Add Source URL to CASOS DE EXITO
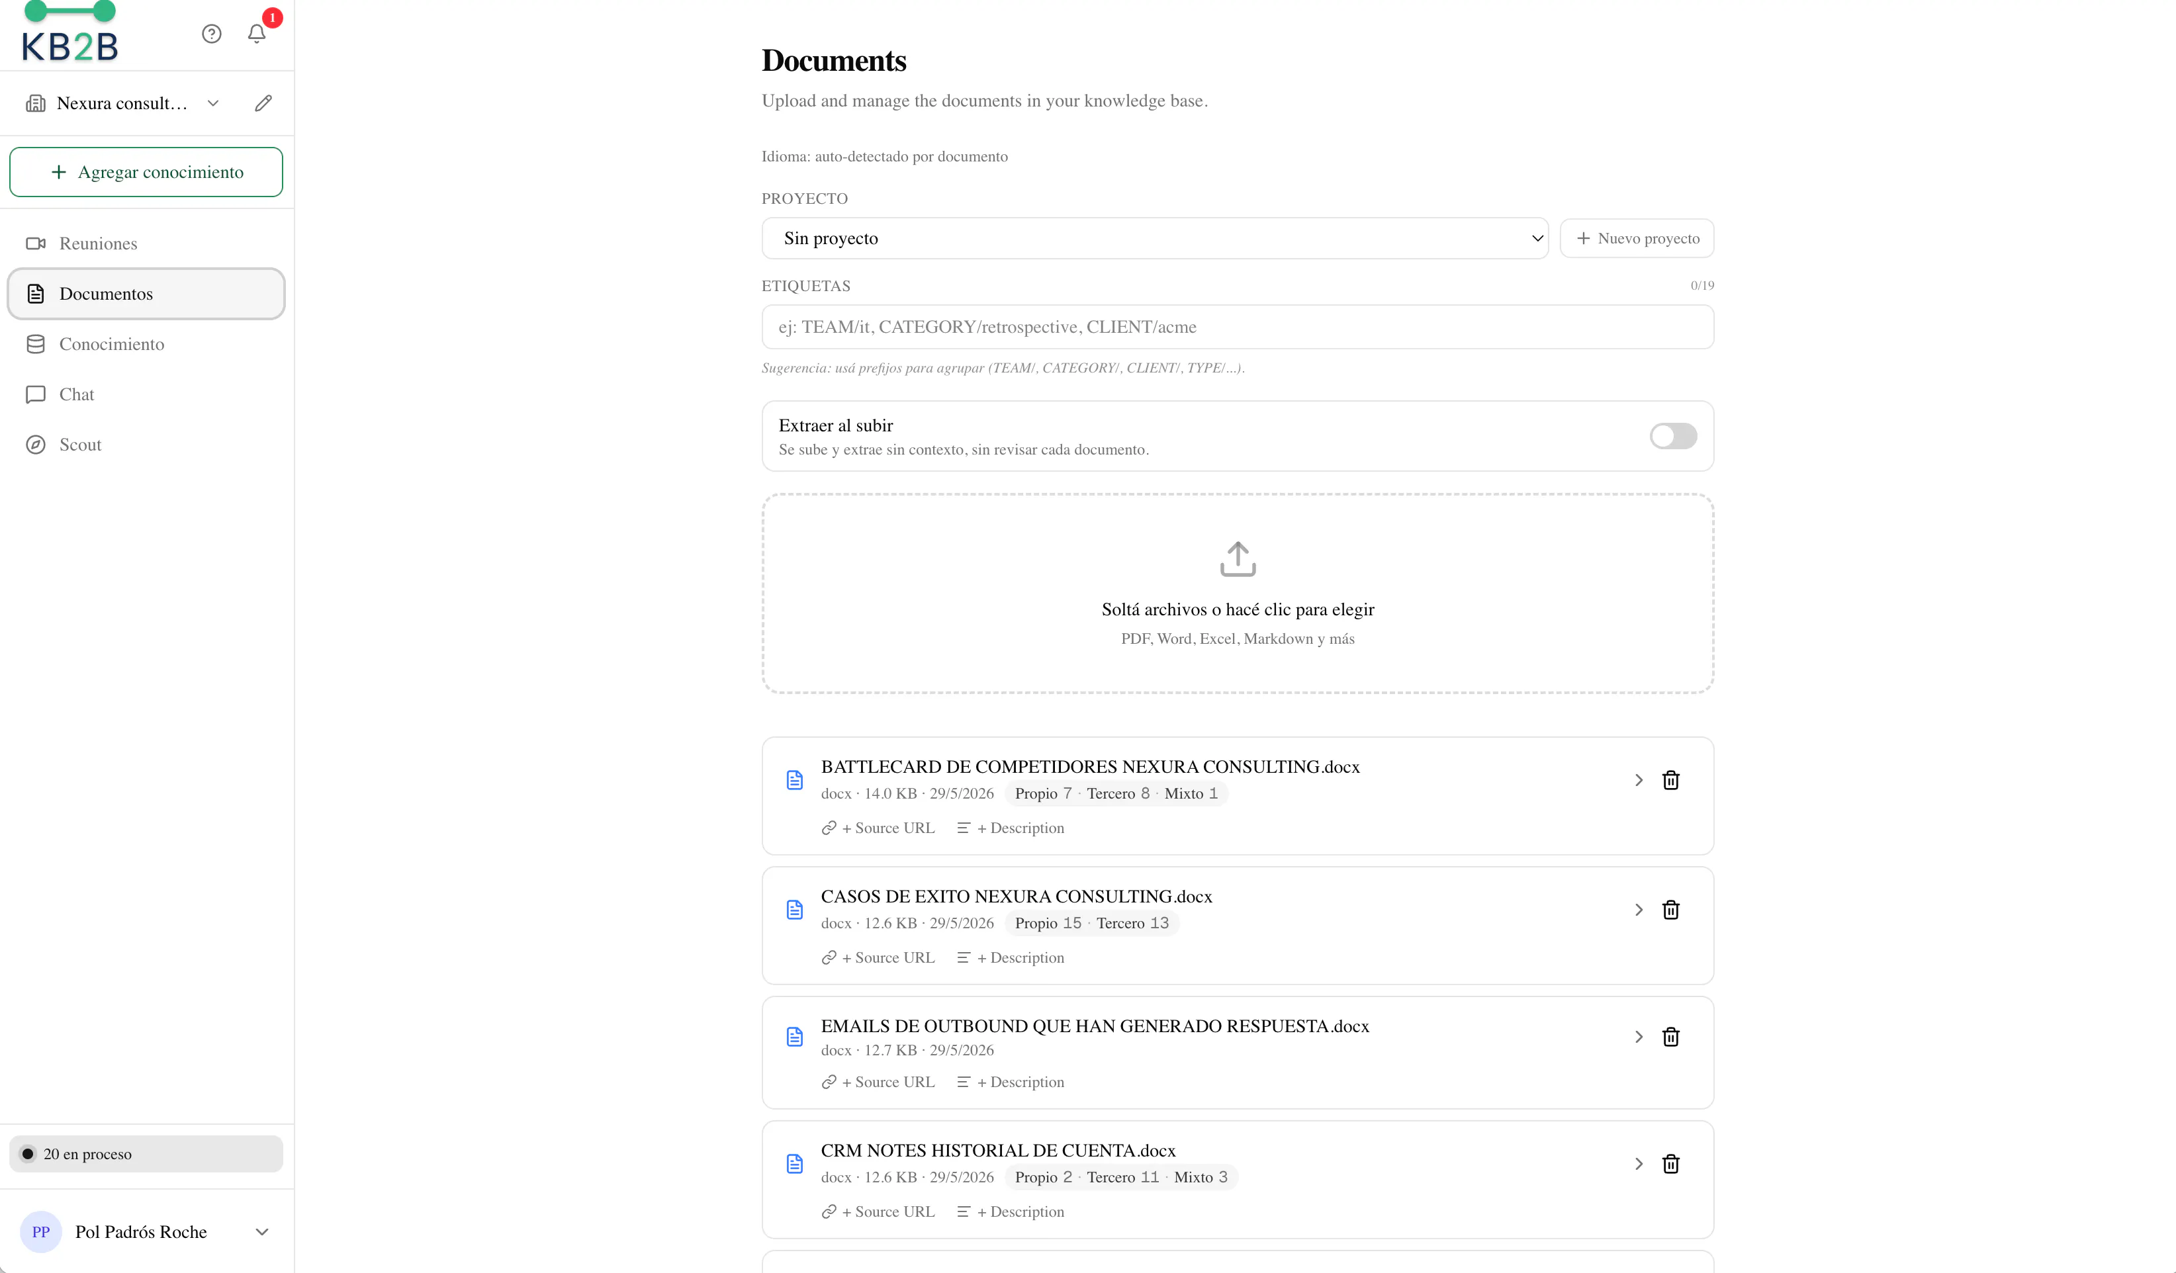Image resolution: width=2176 pixels, height=1273 pixels. click(x=878, y=958)
